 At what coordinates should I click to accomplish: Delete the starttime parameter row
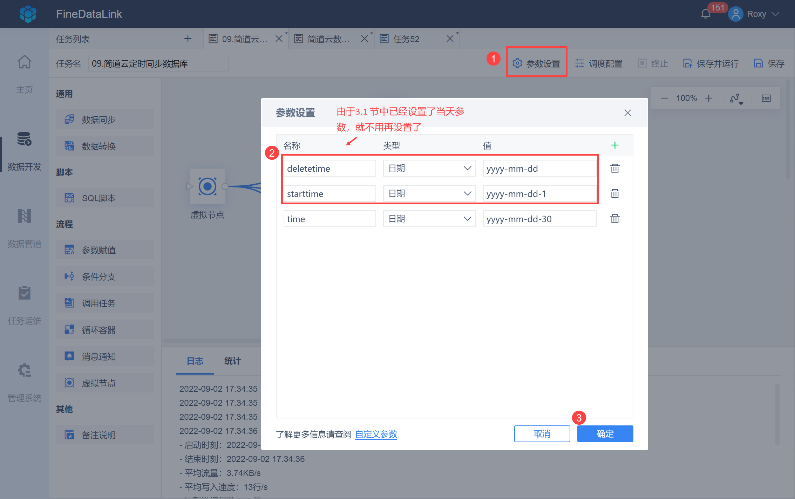click(615, 194)
